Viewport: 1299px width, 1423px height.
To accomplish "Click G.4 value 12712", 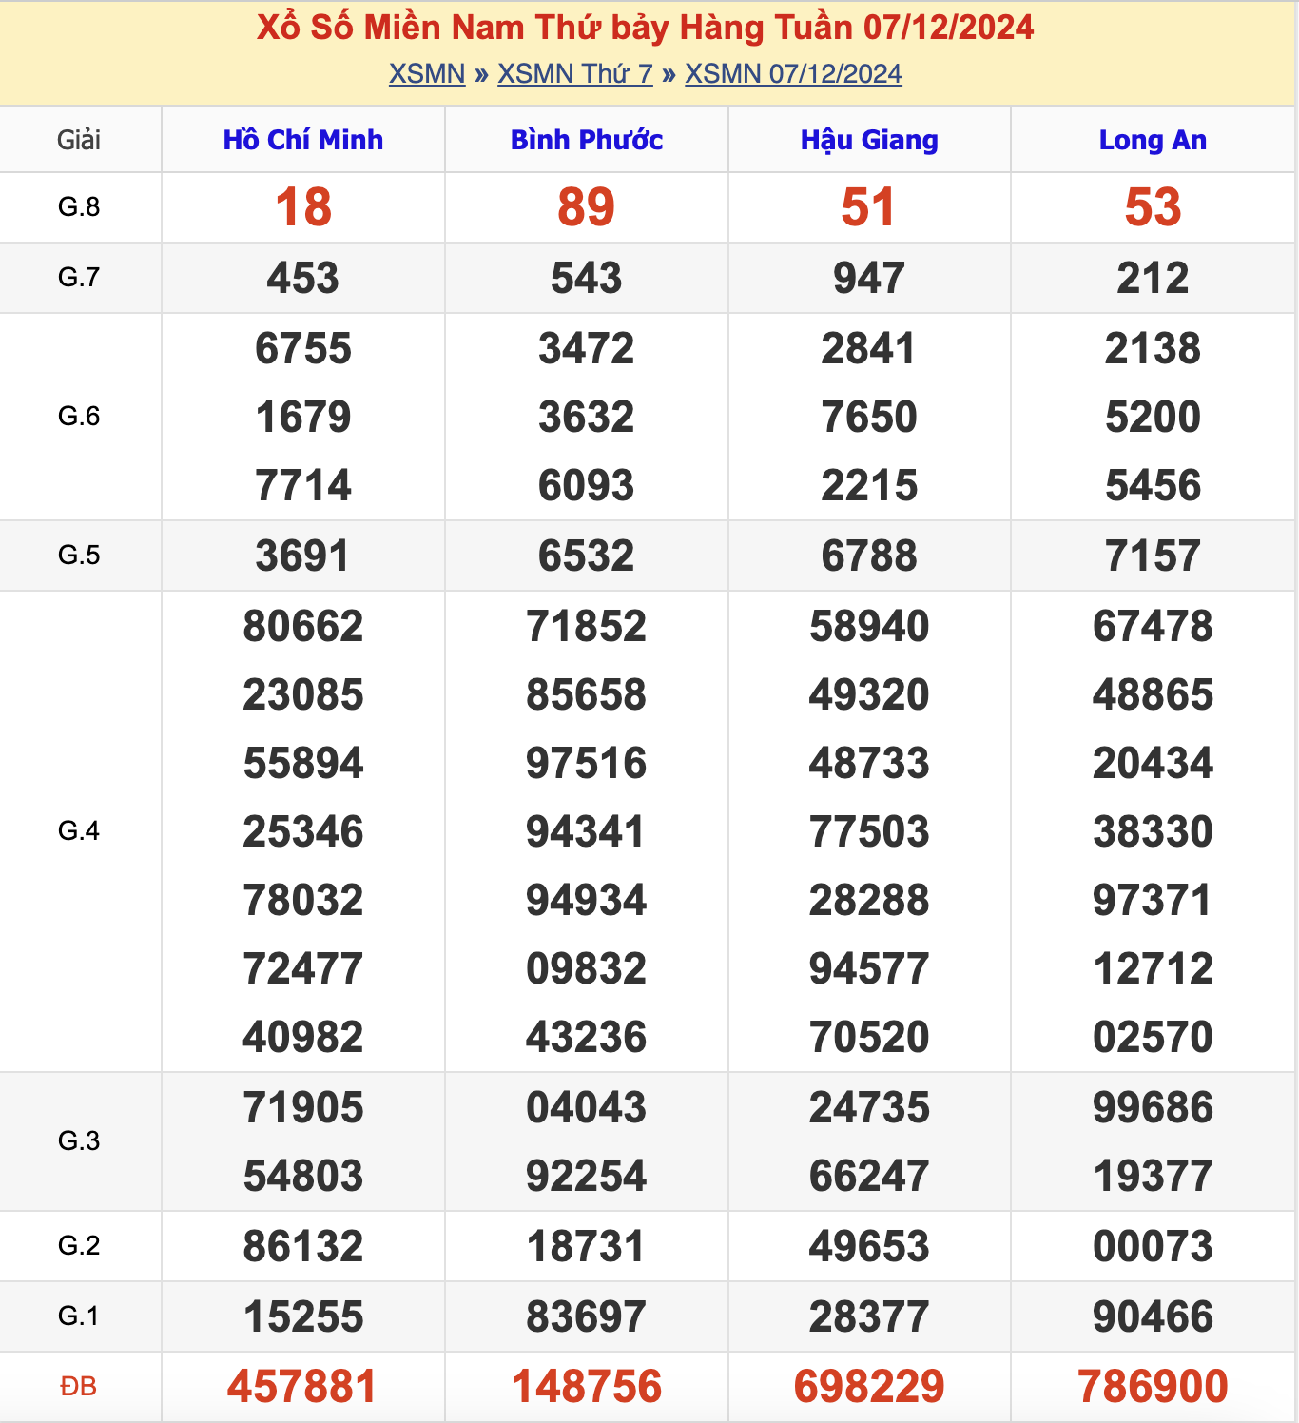I will click(1153, 968).
